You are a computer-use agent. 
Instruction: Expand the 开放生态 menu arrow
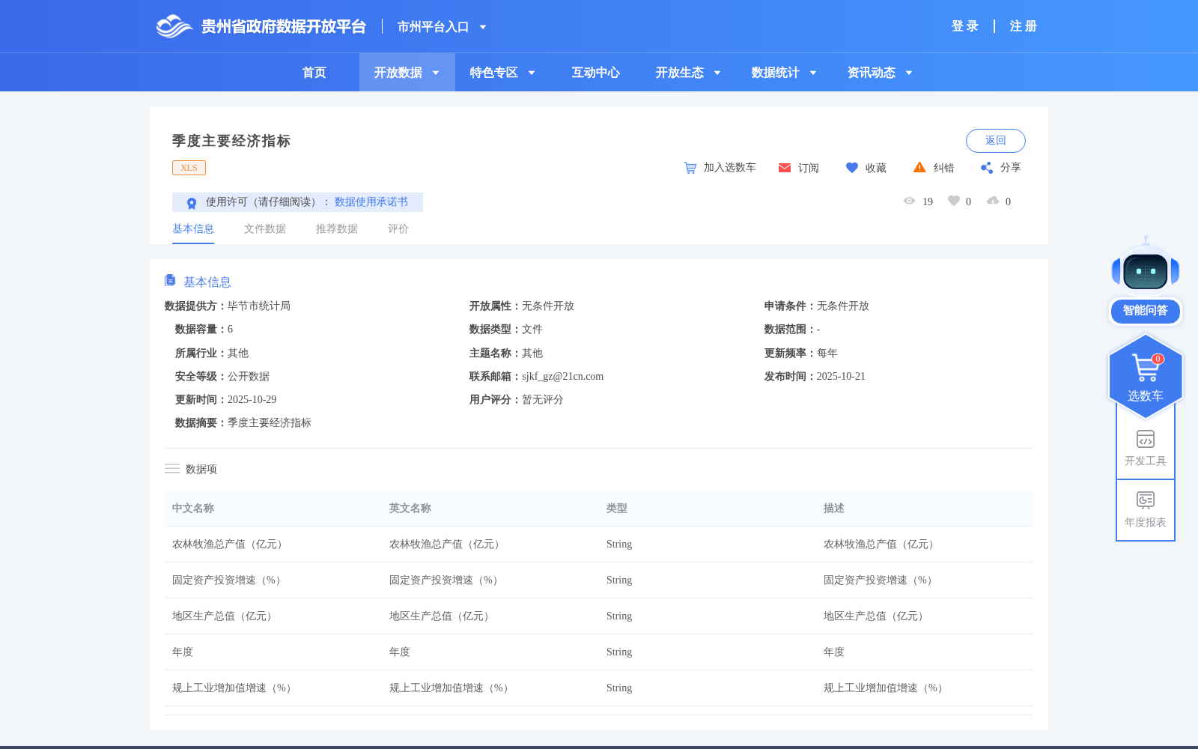717,73
